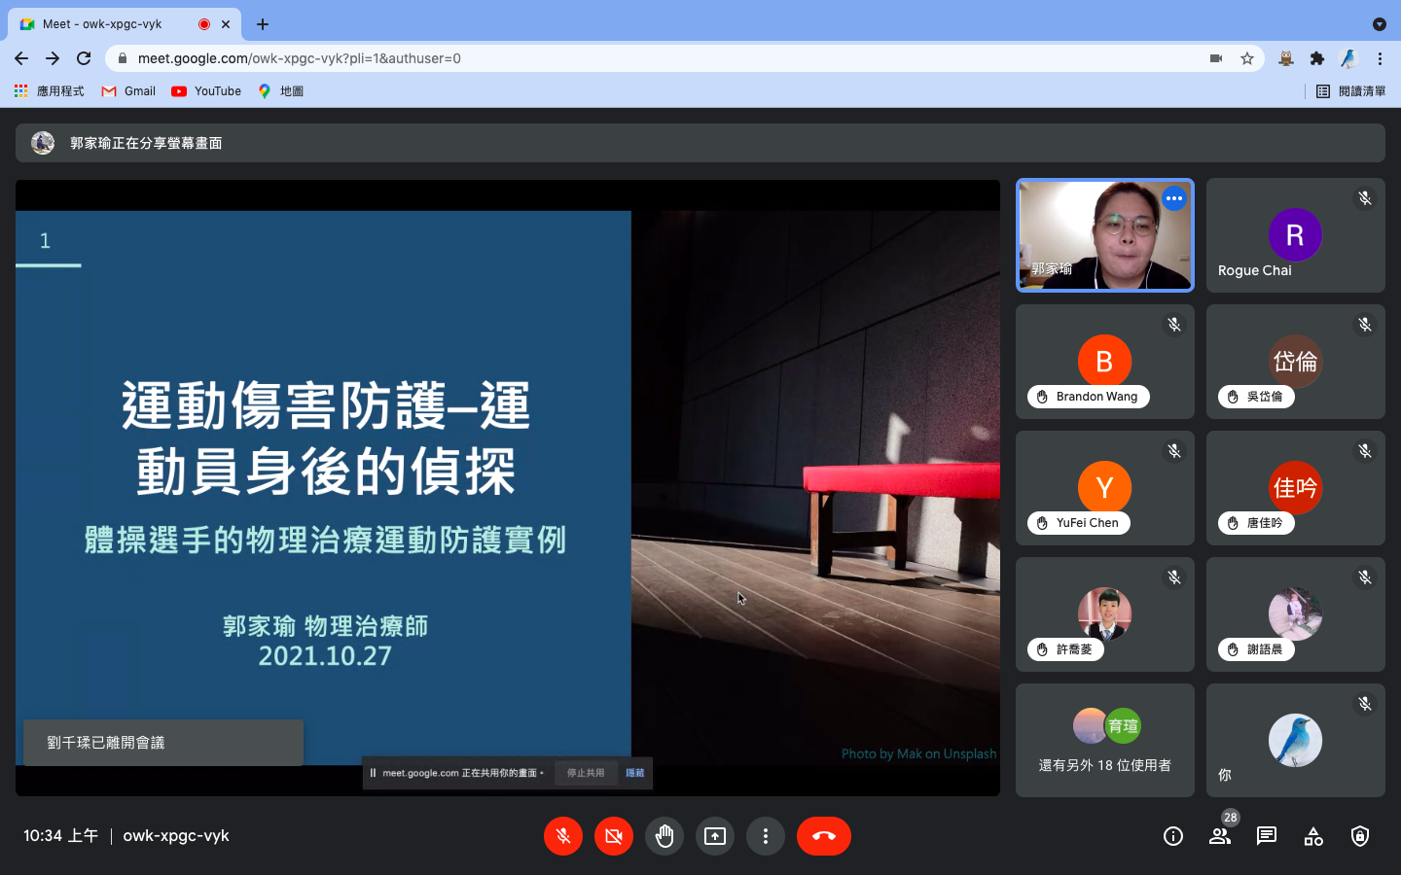Open host controls shield icon
1401x875 pixels.
tap(1360, 836)
